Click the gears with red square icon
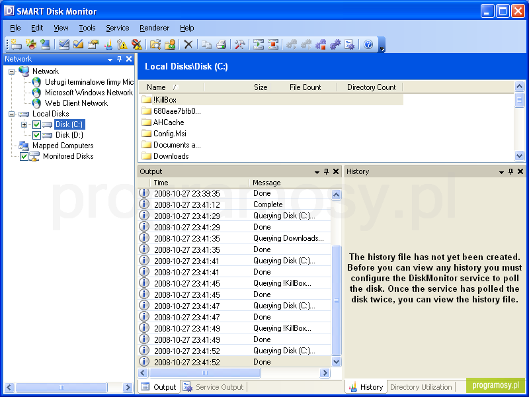 (321, 44)
